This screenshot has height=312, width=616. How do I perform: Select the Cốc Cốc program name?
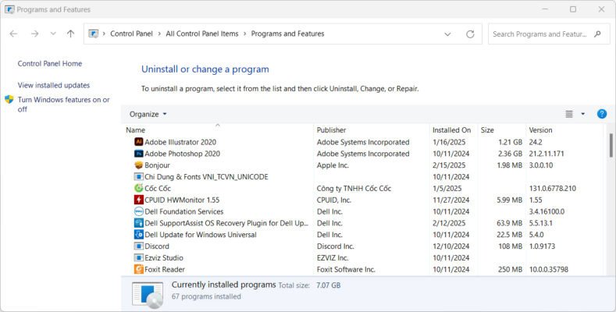(x=158, y=189)
